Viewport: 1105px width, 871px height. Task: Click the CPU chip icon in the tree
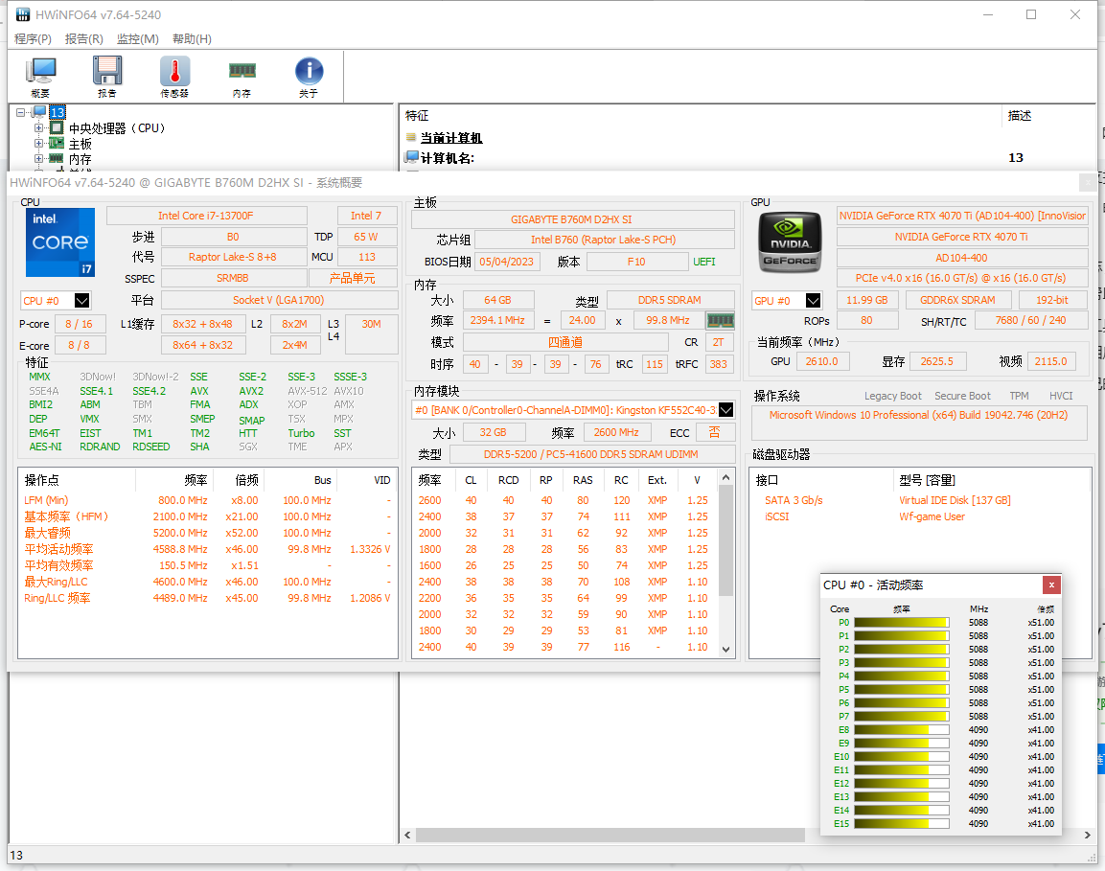click(x=58, y=127)
